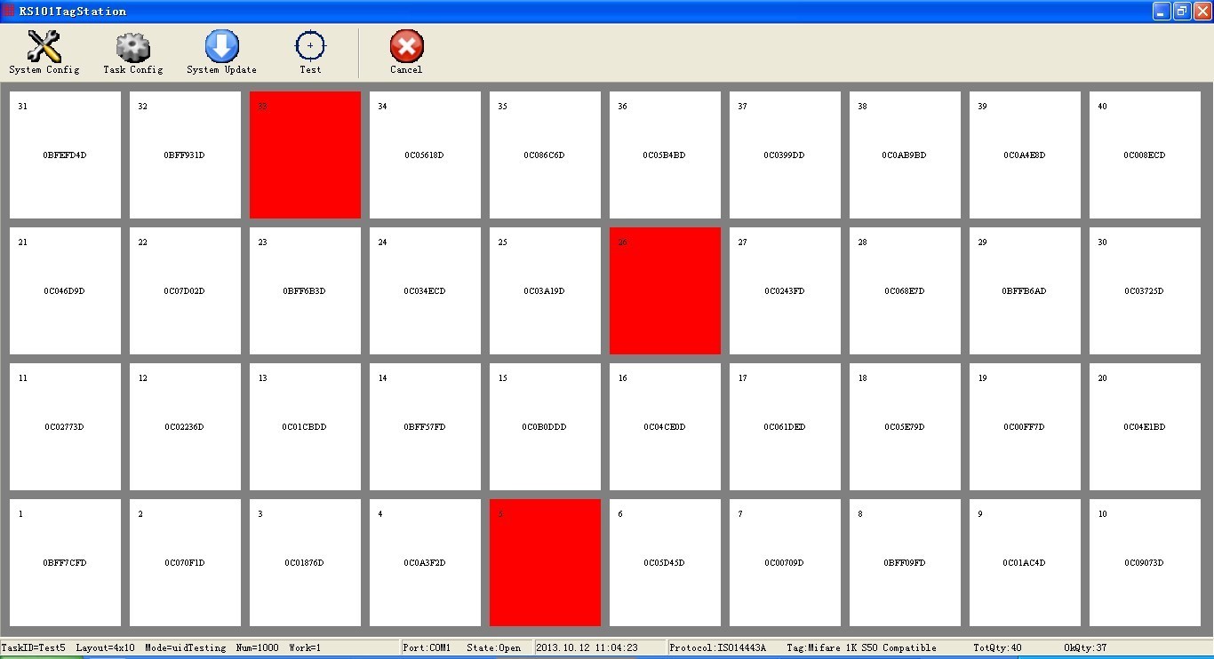The image size is (1214, 659).
Task: Click the Port:COM1 status bar field
Action: (427, 648)
